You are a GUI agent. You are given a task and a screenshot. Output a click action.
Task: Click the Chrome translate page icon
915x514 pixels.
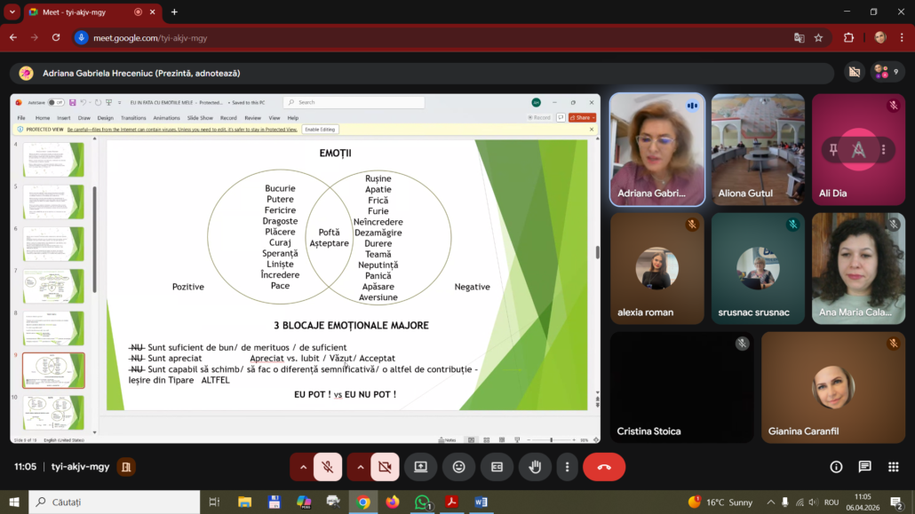point(799,38)
